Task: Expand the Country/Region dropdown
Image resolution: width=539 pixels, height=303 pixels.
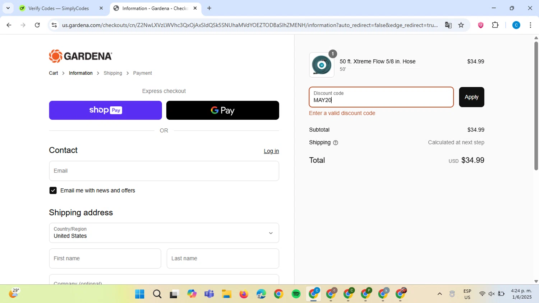Action: click(x=164, y=233)
